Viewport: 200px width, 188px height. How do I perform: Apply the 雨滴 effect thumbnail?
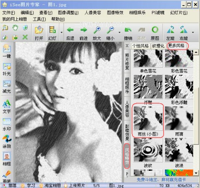[179, 118]
